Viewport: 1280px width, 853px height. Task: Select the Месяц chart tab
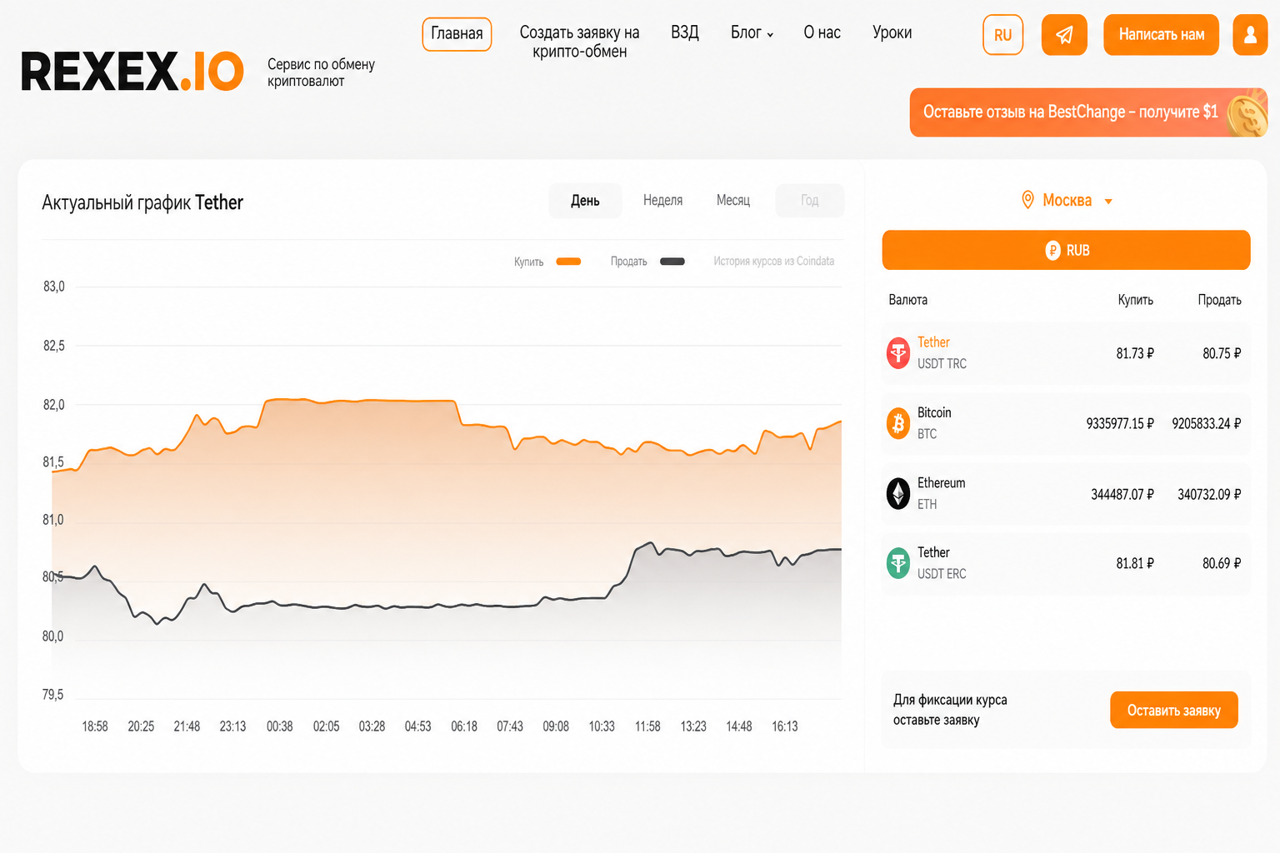pyautogui.click(x=733, y=201)
